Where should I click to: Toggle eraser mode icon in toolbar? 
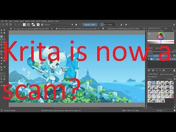(72, 25)
